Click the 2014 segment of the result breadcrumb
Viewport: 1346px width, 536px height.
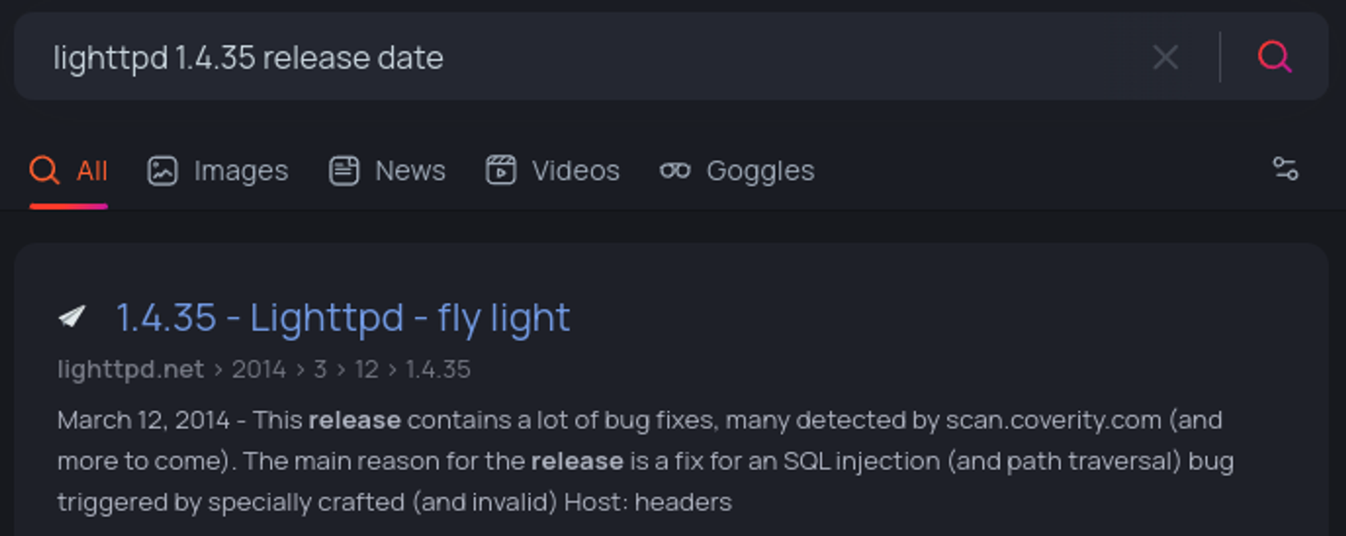pos(259,369)
